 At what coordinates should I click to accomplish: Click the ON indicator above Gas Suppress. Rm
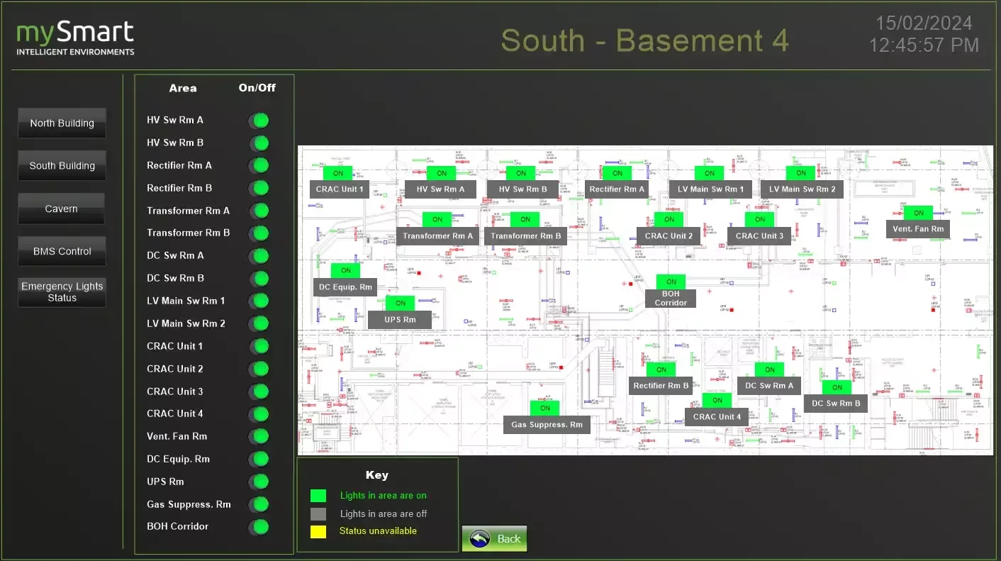pos(544,408)
